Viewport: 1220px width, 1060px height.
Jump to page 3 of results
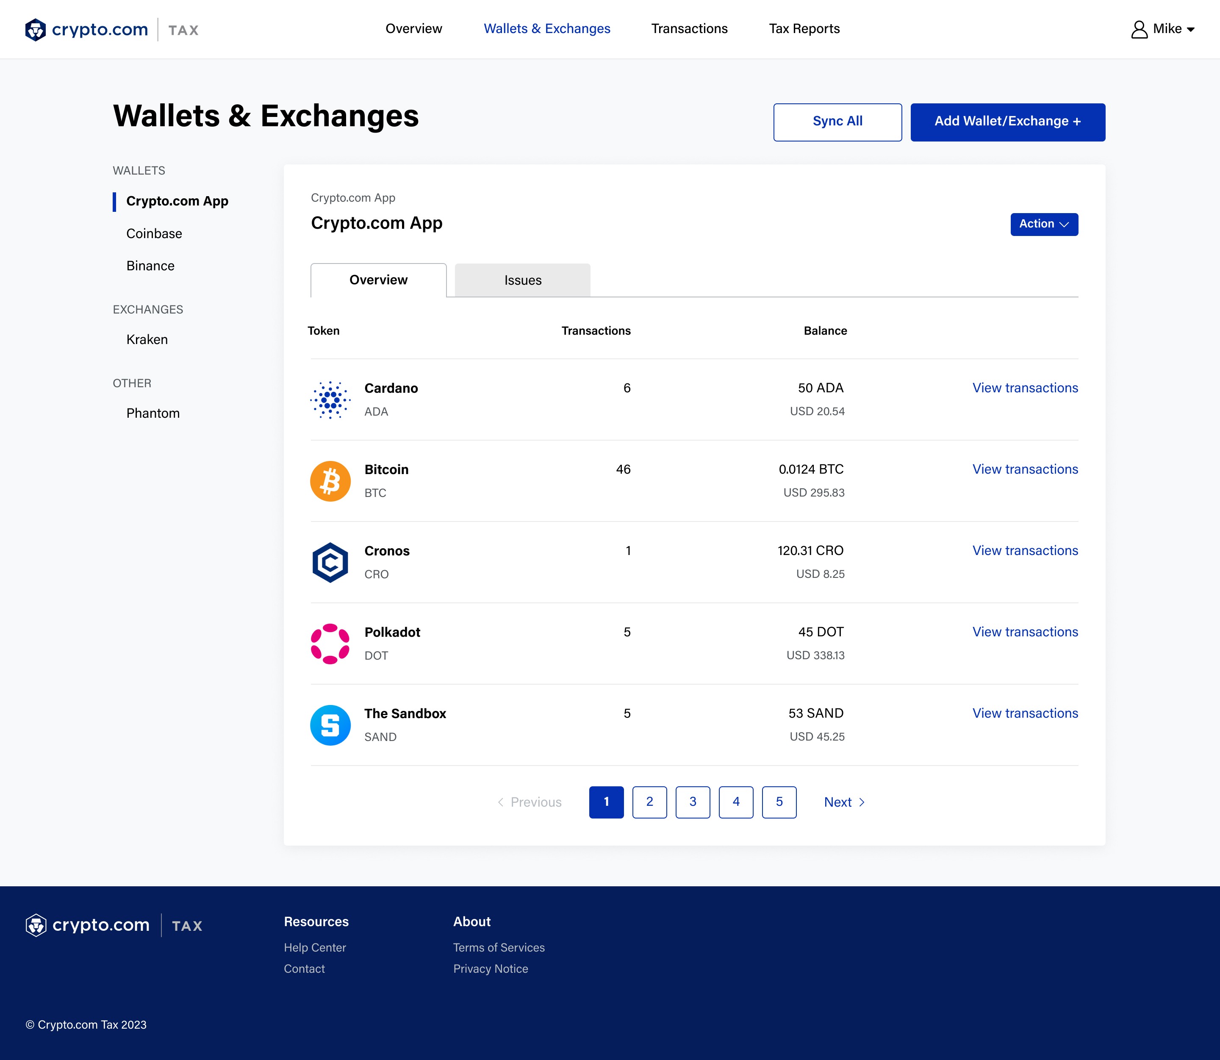point(693,802)
